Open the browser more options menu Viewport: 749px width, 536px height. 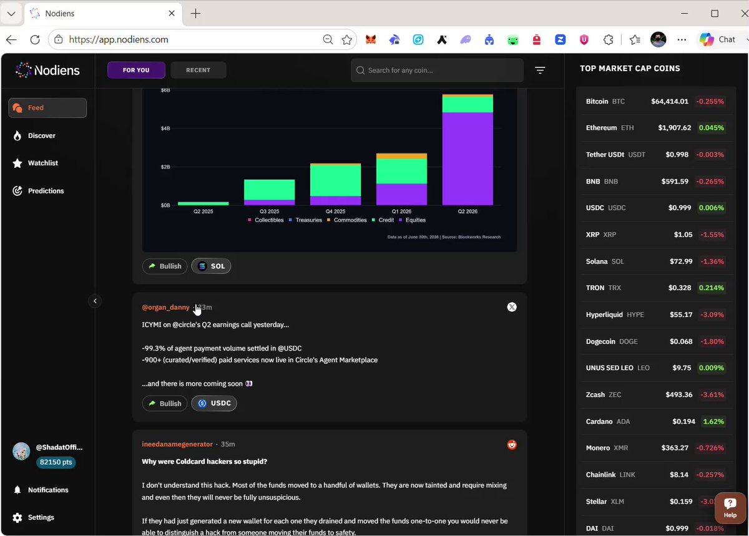682,39
